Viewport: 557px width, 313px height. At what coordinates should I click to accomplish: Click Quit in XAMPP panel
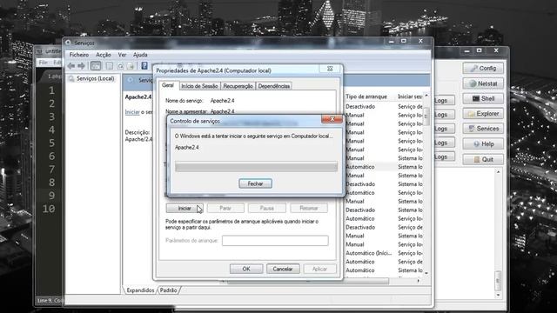[483, 159]
